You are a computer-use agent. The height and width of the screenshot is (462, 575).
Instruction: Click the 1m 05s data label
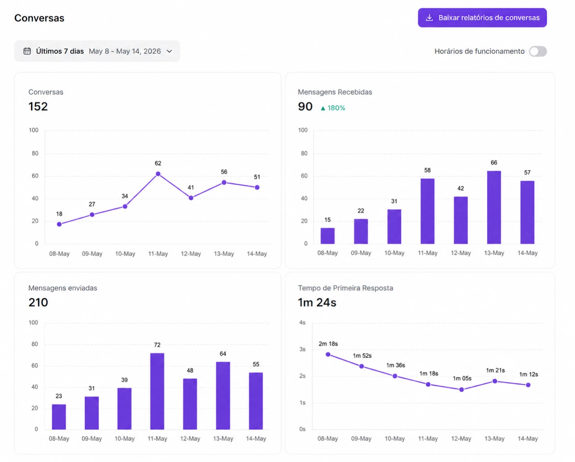coord(462,378)
